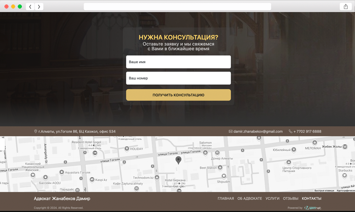The image size is (355, 212).
Task: Click the WHYnet logo in footer
Action: click(313, 208)
